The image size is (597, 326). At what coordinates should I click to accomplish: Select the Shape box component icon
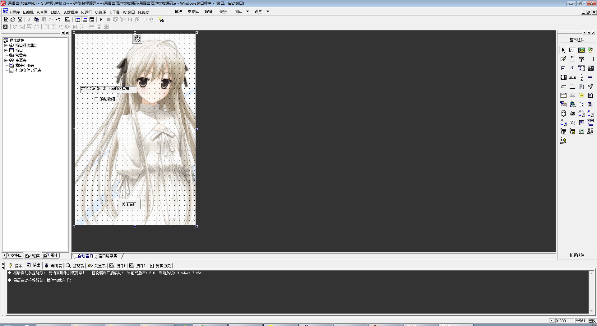tap(590, 50)
